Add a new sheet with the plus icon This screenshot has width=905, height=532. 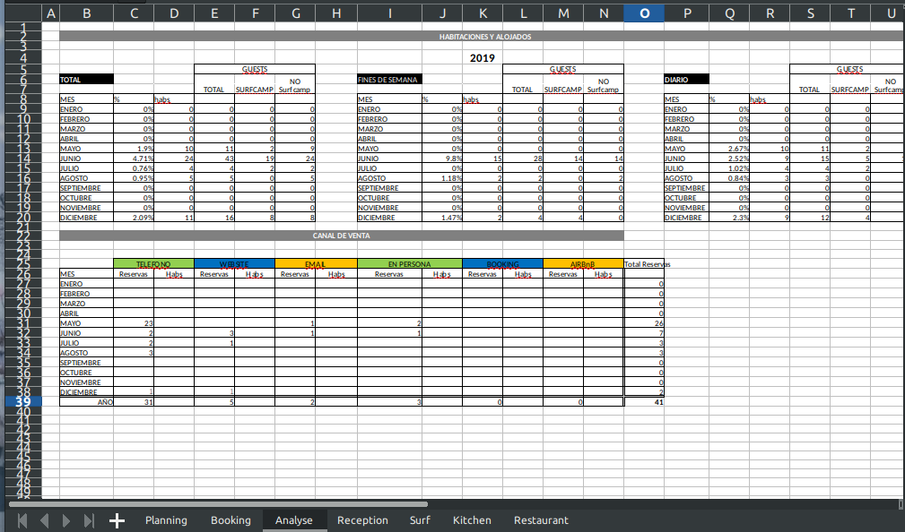coord(117,520)
